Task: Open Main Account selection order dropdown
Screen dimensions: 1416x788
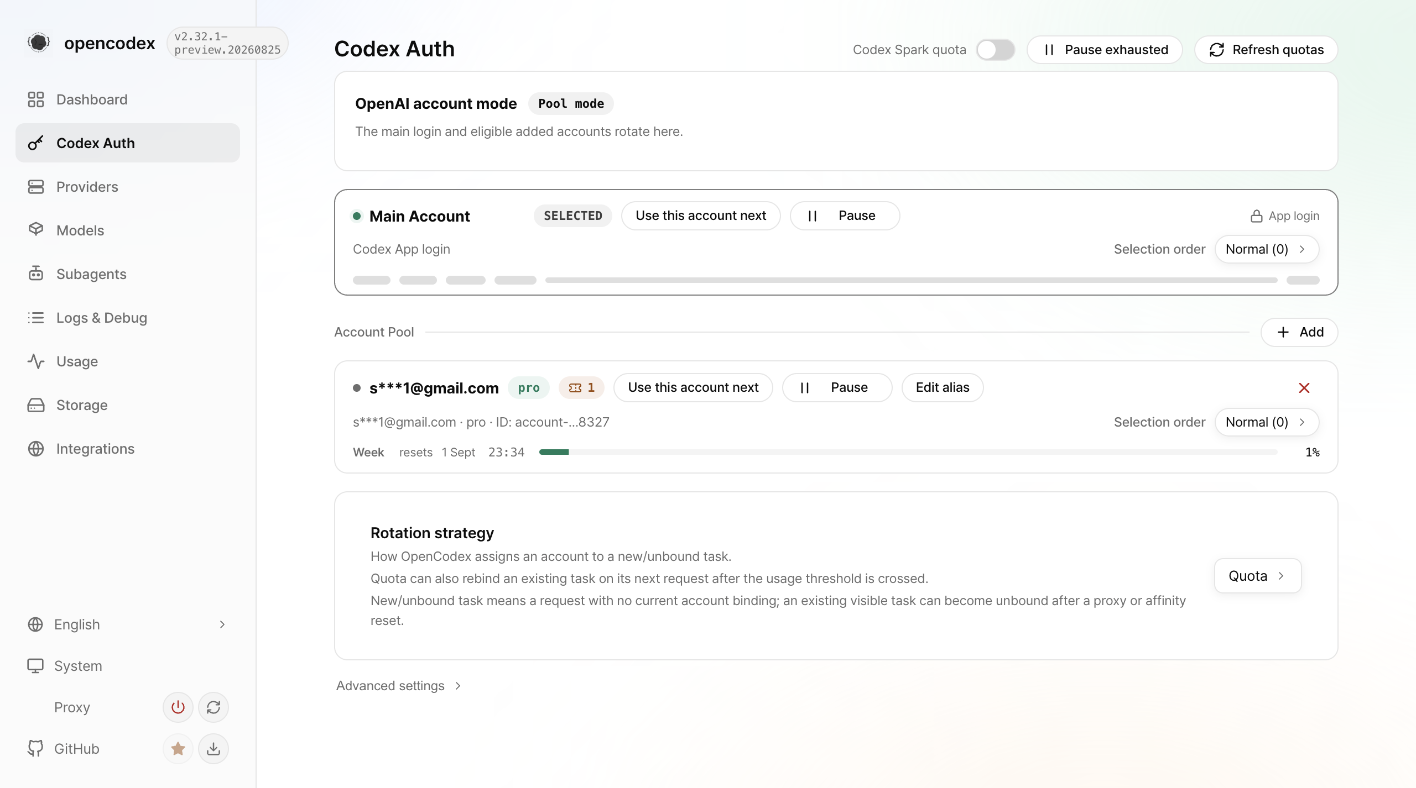Action: click(x=1267, y=249)
